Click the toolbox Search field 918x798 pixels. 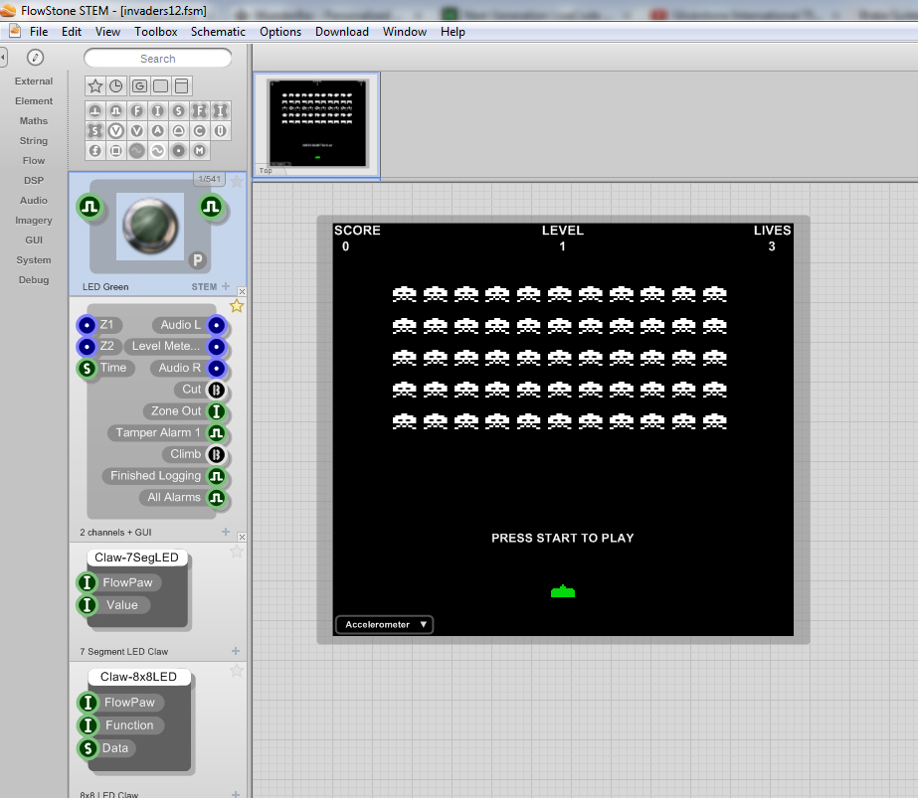click(158, 59)
